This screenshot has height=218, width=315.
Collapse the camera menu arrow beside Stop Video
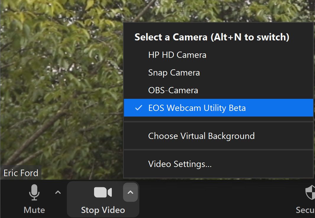[130, 192]
